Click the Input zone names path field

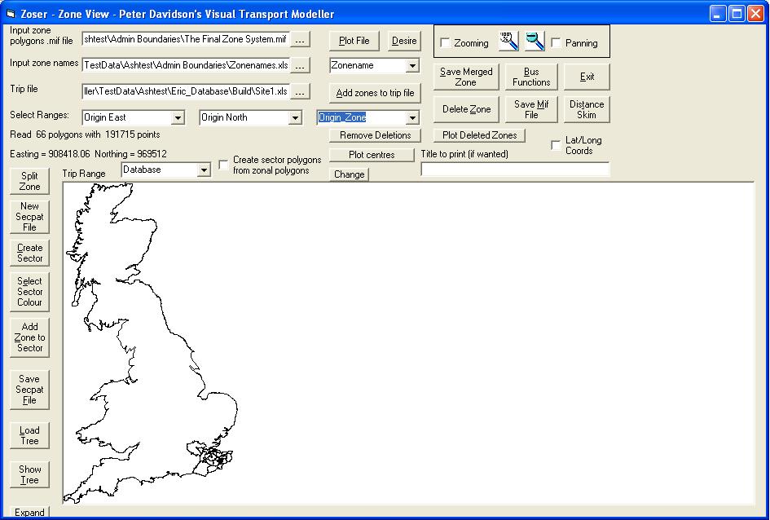pos(186,65)
